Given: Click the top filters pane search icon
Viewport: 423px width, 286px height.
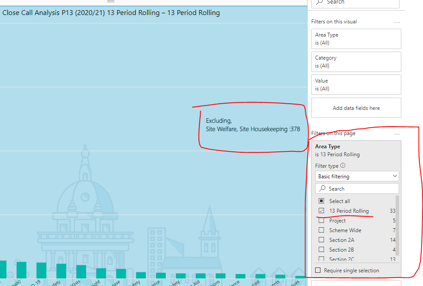Looking at the screenshot, I should tap(320, 2).
